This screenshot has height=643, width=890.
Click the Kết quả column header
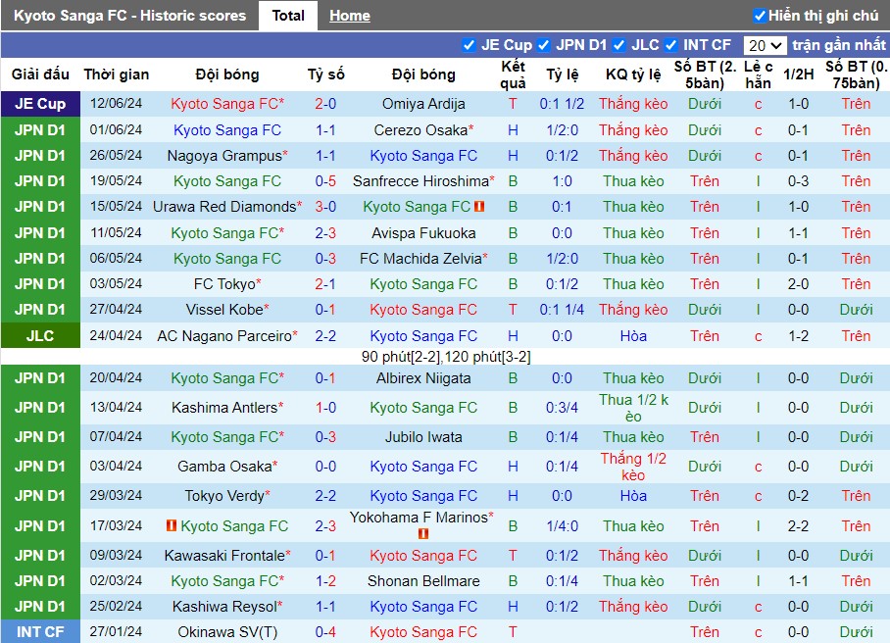point(513,74)
